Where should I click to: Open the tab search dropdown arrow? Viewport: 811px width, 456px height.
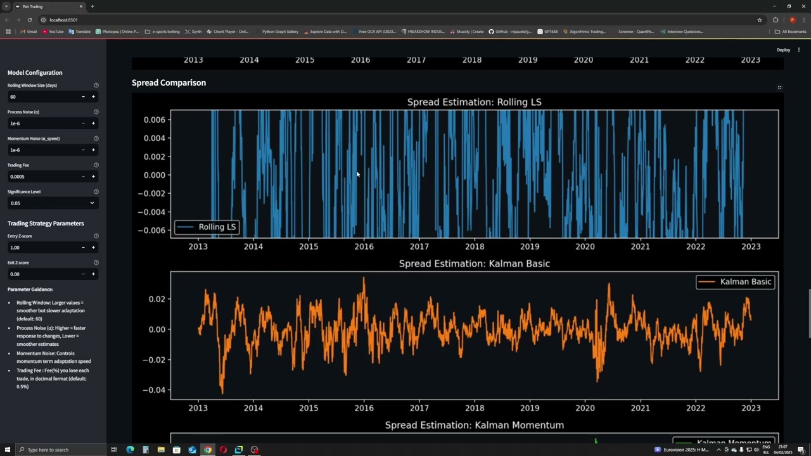click(6, 6)
